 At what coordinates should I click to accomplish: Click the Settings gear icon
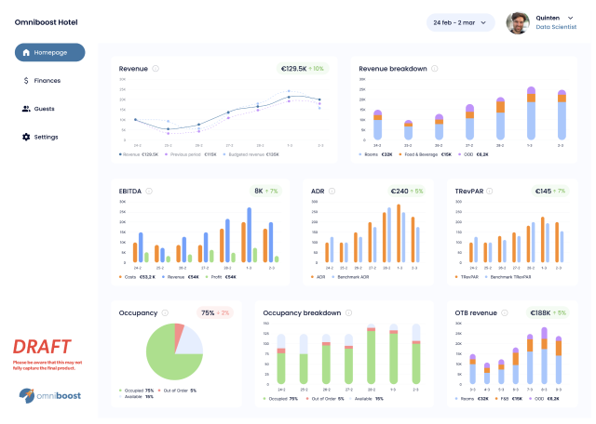26,137
